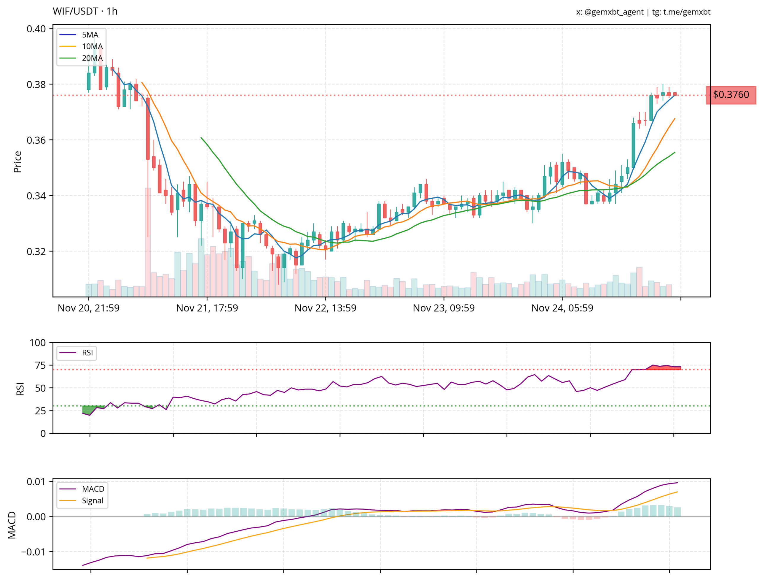Click the Signal legend entry
The width and height of the screenshot is (759, 580).
tap(93, 500)
